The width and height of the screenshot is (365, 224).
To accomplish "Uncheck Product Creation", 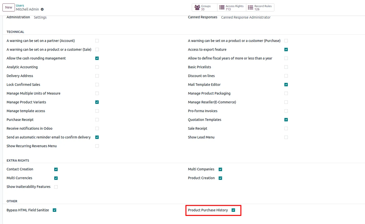I will tap(221, 178).
